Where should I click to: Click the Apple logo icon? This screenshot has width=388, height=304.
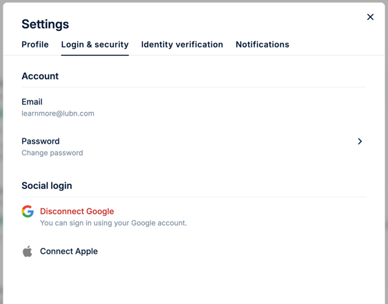(28, 252)
